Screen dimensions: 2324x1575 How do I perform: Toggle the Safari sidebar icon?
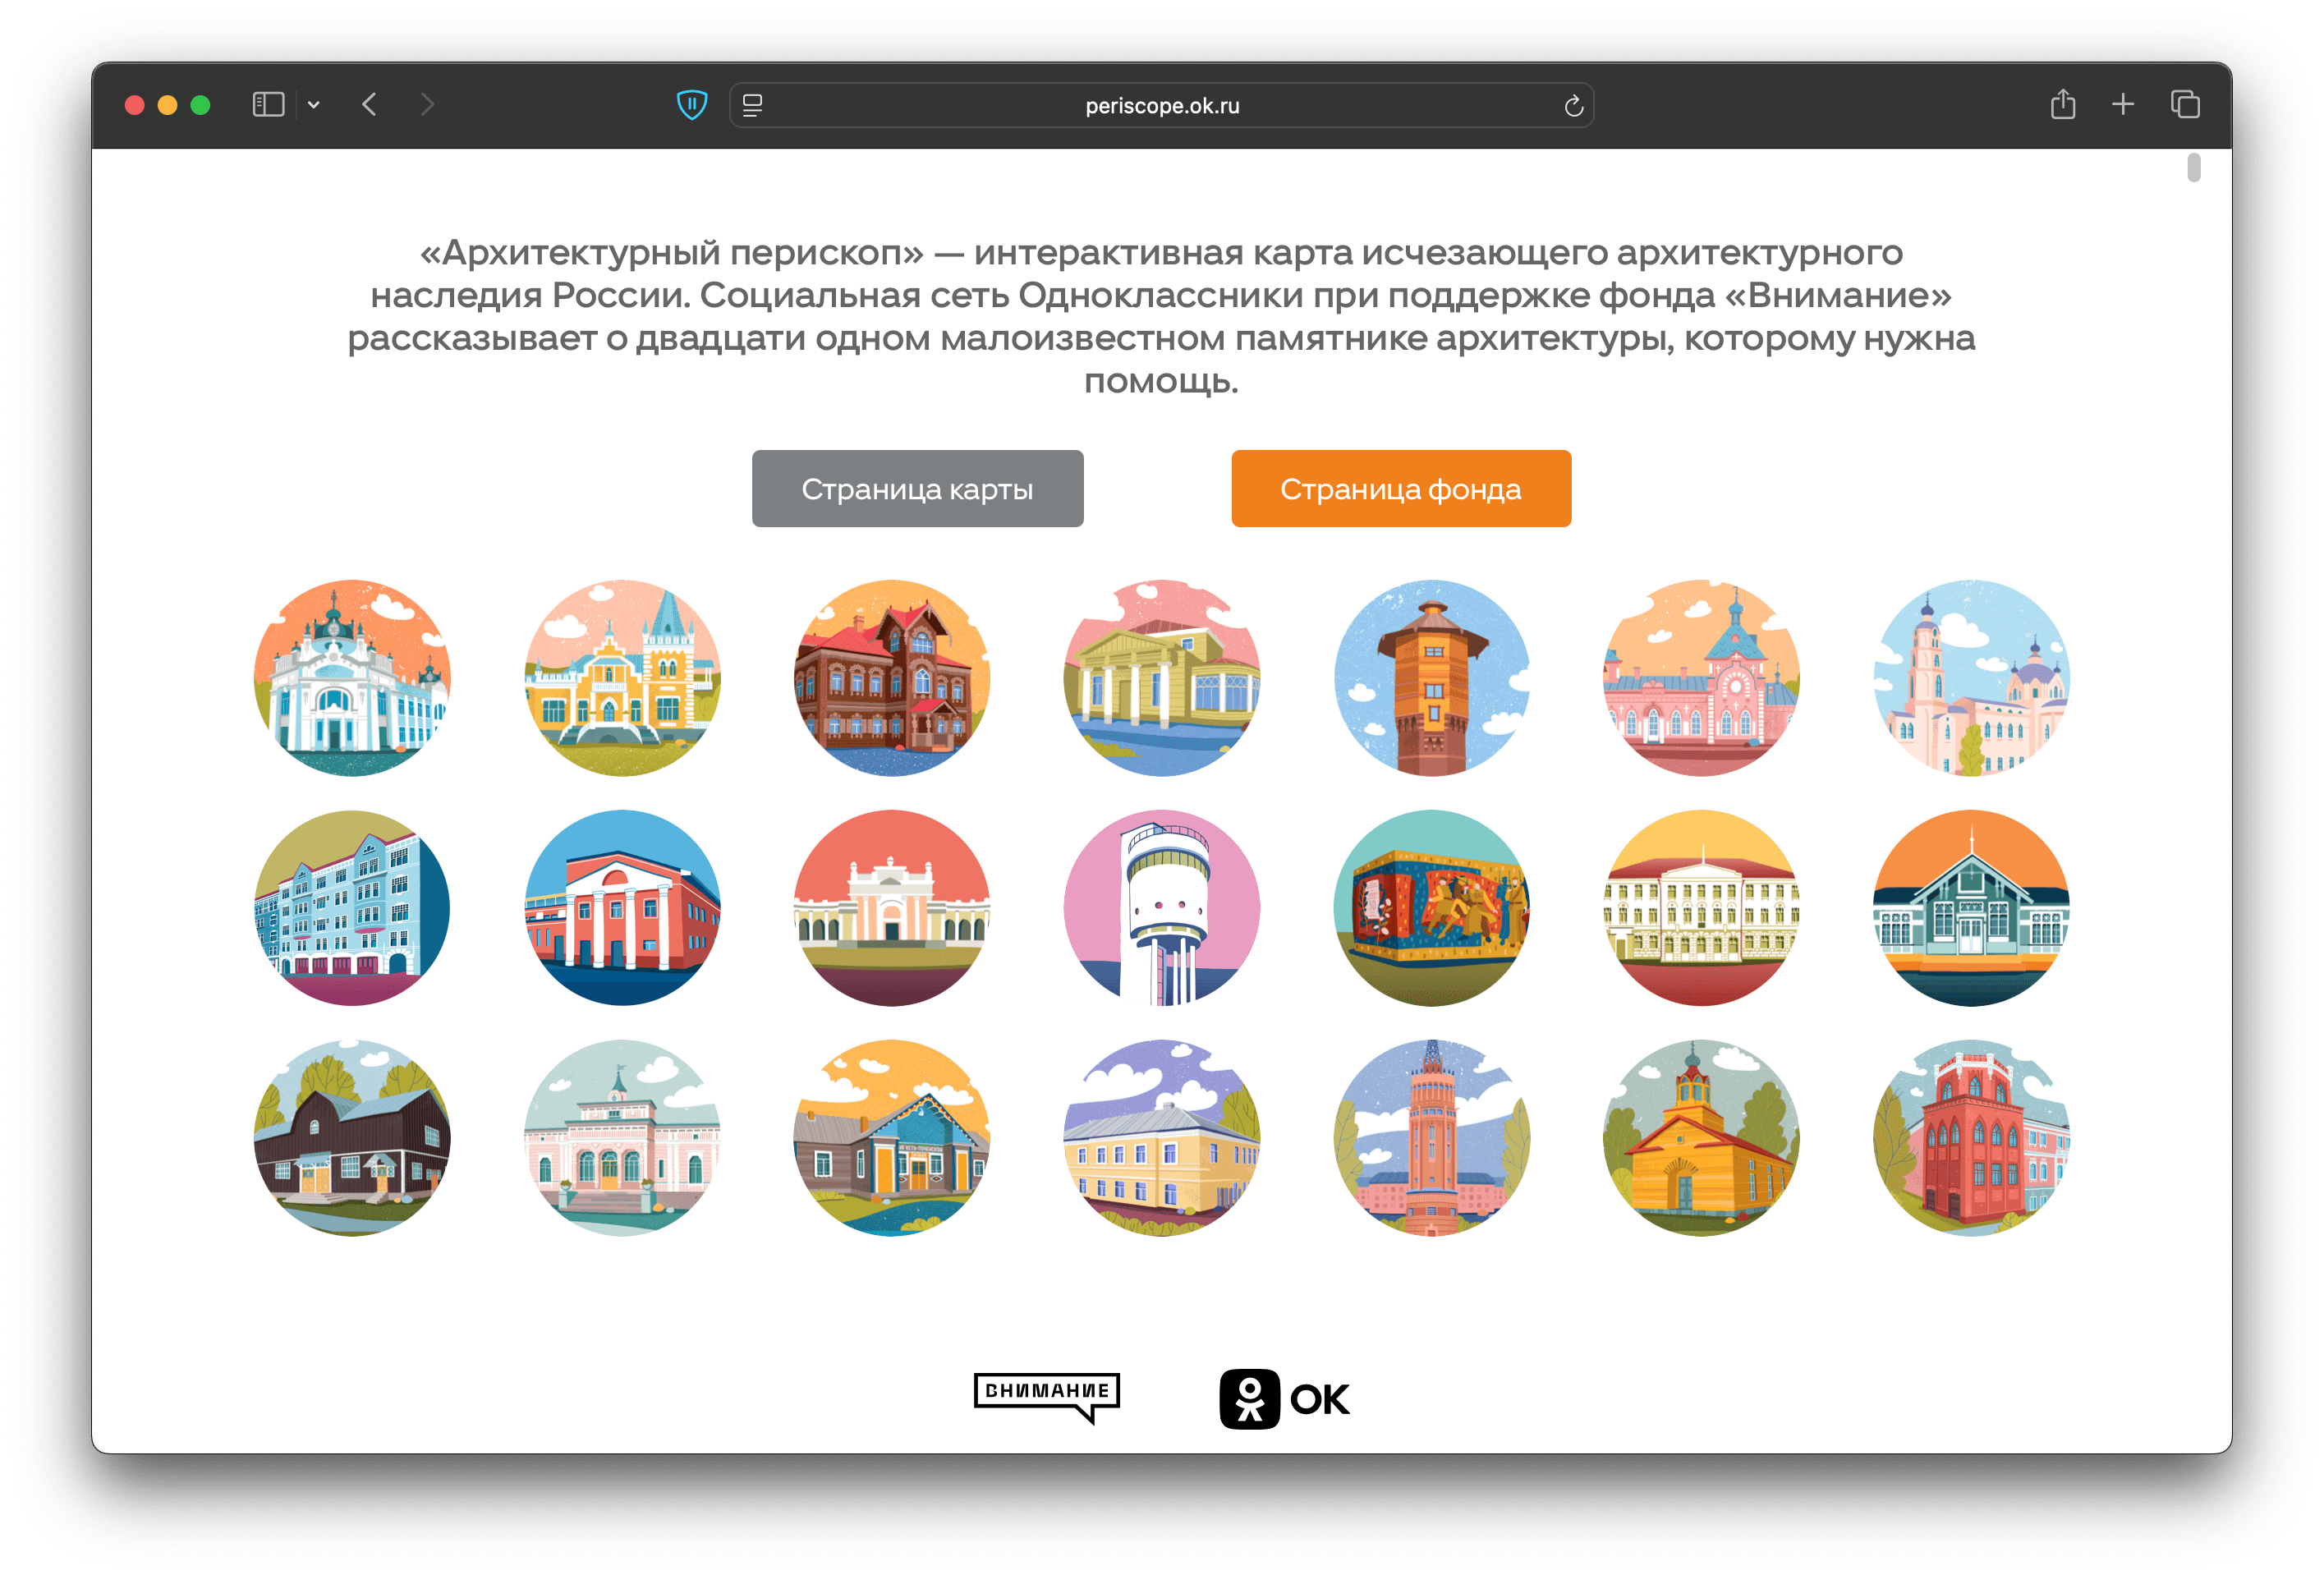[x=268, y=105]
